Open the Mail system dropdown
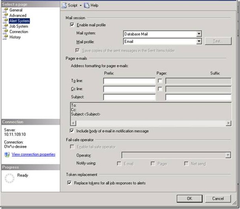 point(199,34)
